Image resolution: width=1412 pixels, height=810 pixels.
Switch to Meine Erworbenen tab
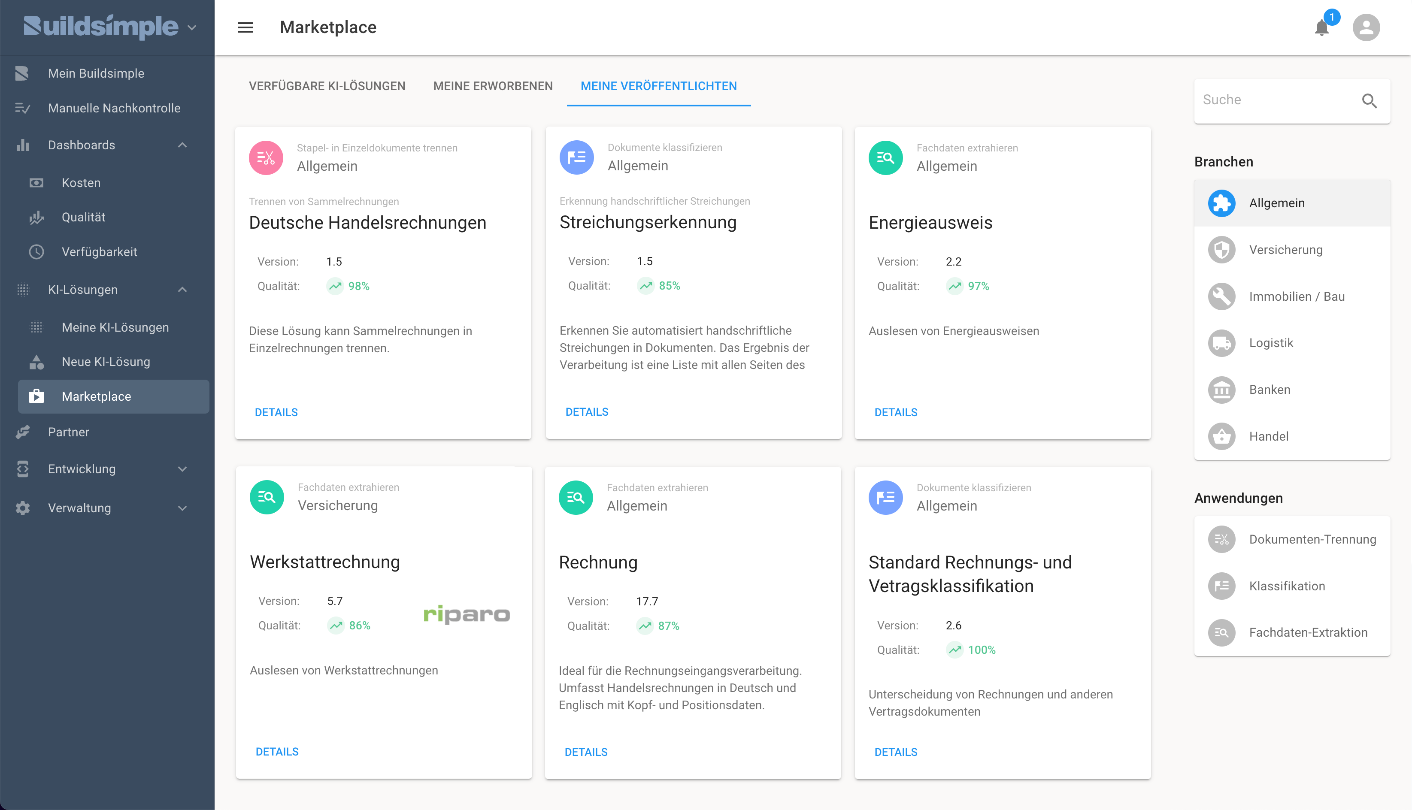point(493,86)
